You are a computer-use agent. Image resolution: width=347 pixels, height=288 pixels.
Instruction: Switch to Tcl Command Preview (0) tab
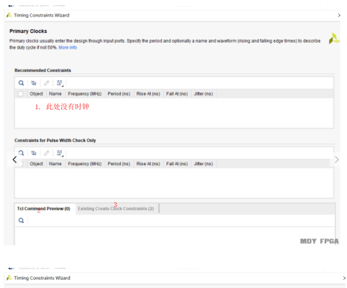(44, 209)
